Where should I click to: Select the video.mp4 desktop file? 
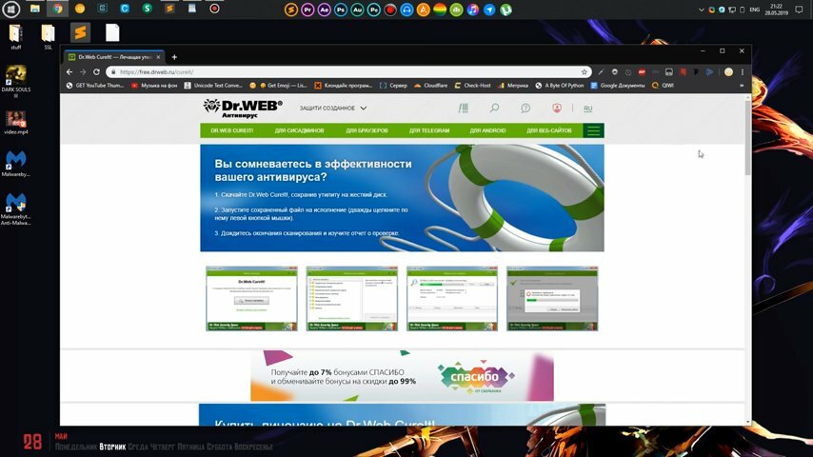coord(15,123)
